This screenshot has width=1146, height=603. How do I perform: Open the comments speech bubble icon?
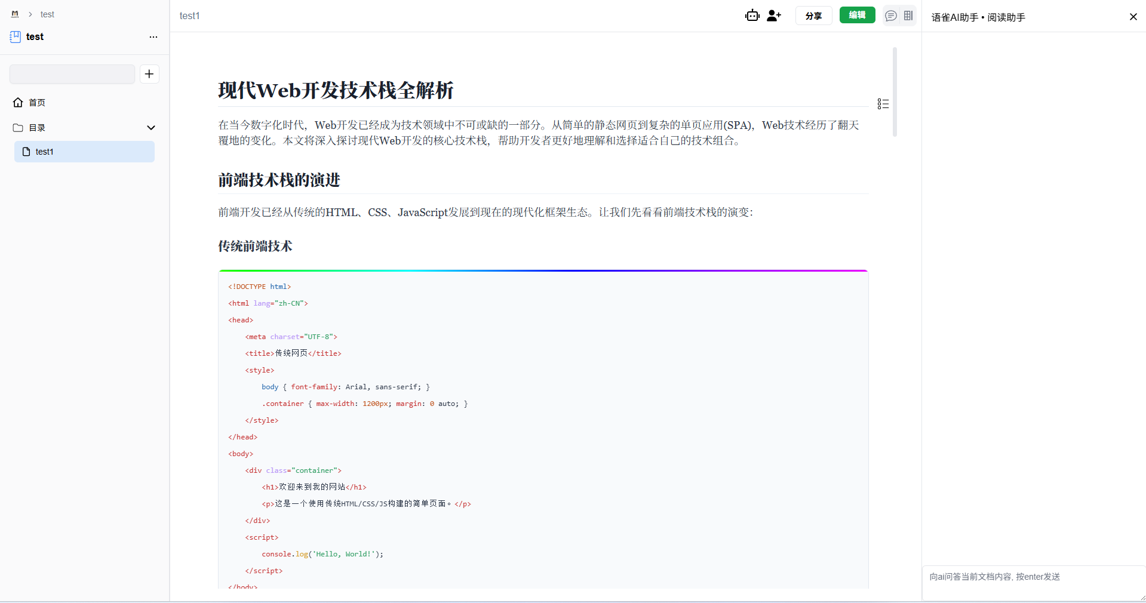[891, 16]
